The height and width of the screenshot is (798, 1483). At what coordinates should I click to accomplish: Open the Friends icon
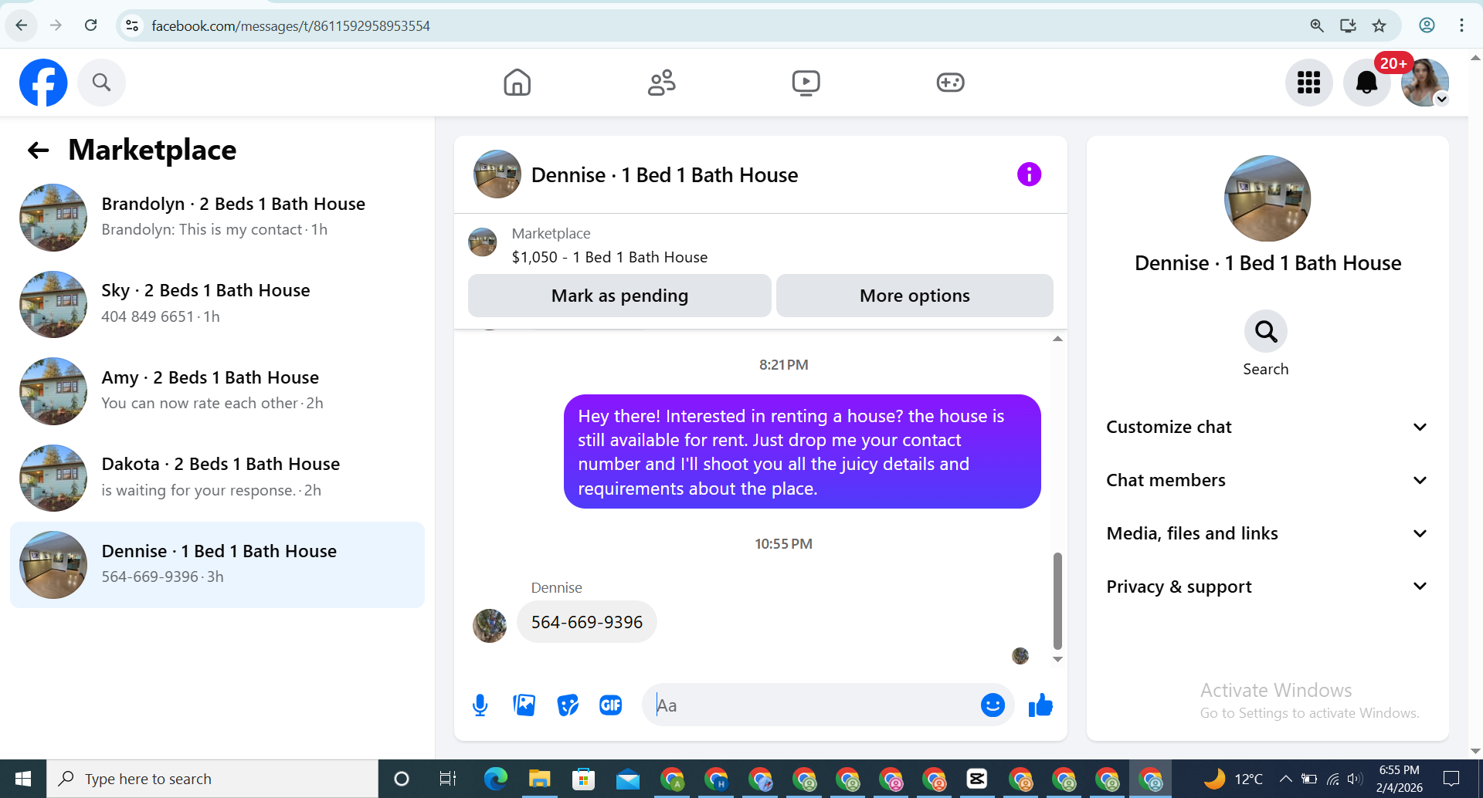661,83
